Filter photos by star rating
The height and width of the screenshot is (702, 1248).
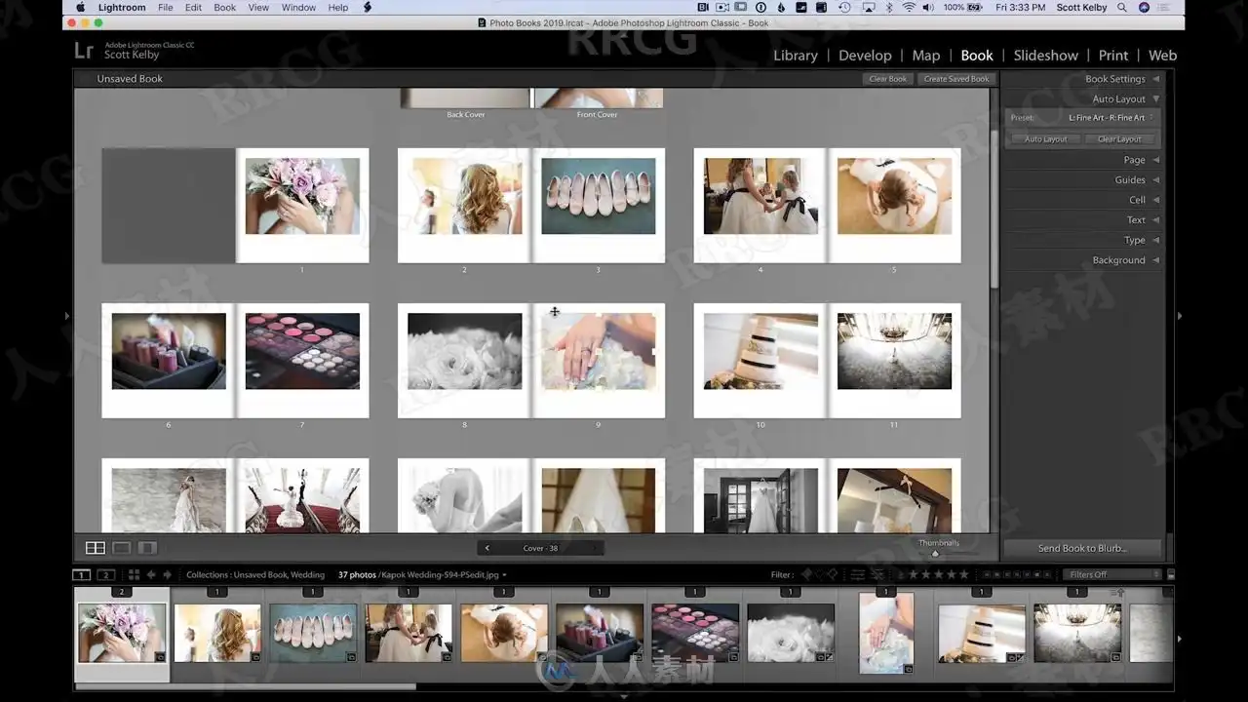[x=938, y=575]
